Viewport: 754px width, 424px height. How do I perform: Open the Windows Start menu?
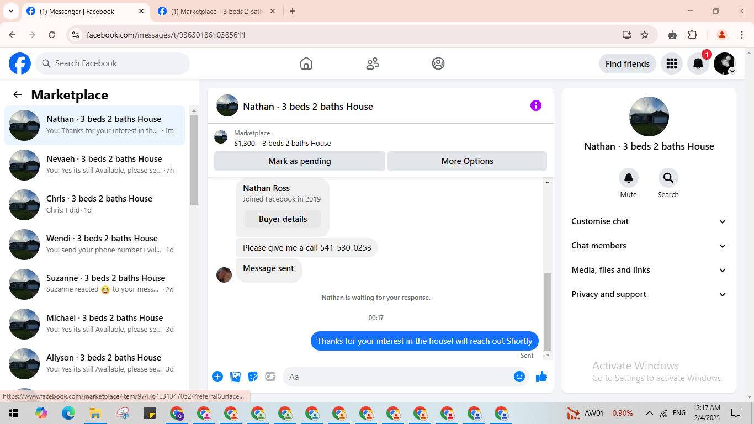click(x=13, y=413)
